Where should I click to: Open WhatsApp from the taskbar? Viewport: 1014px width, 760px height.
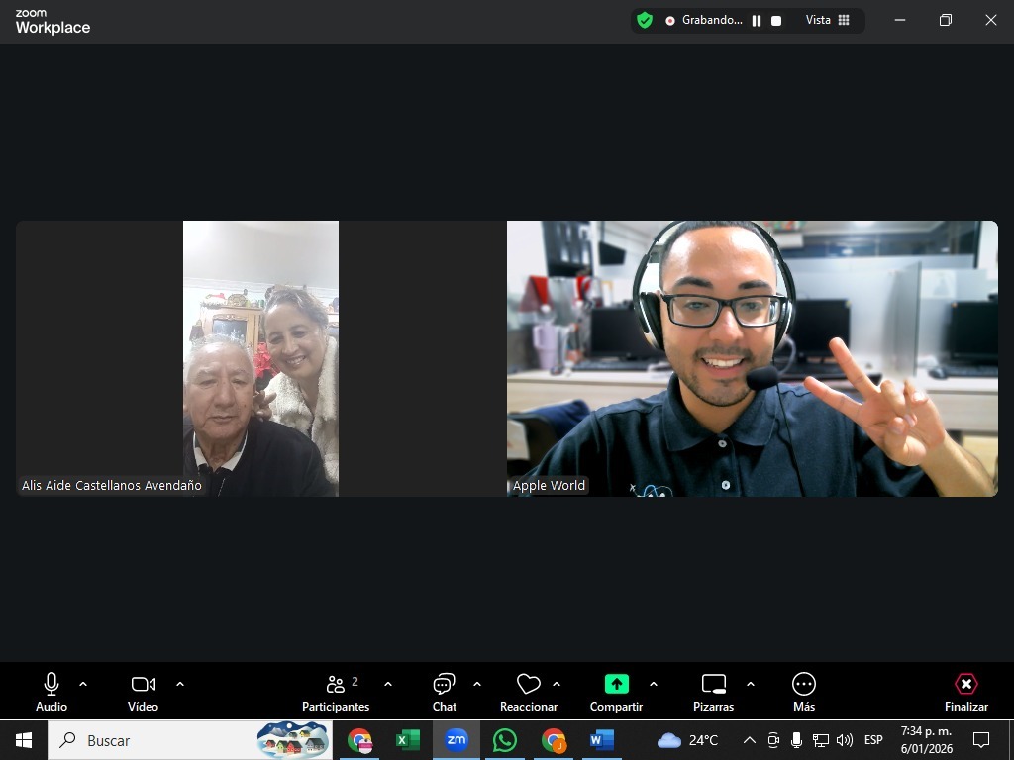[505, 740]
